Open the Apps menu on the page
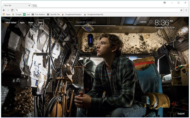 [22, 22]
